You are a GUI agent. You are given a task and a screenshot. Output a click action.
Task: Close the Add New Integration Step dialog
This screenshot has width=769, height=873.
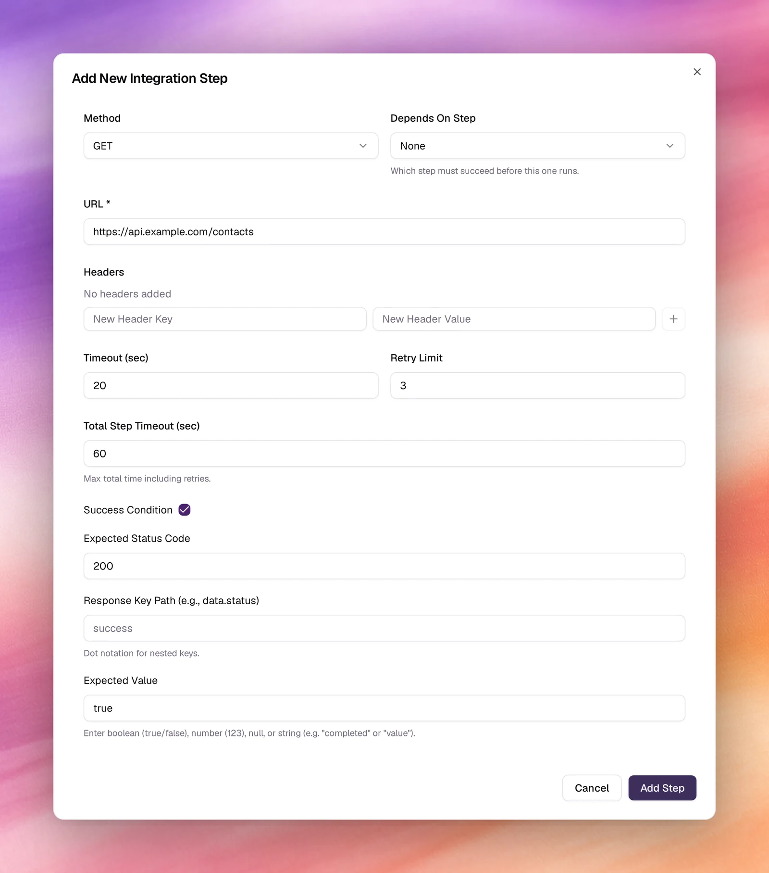(697, 72)
